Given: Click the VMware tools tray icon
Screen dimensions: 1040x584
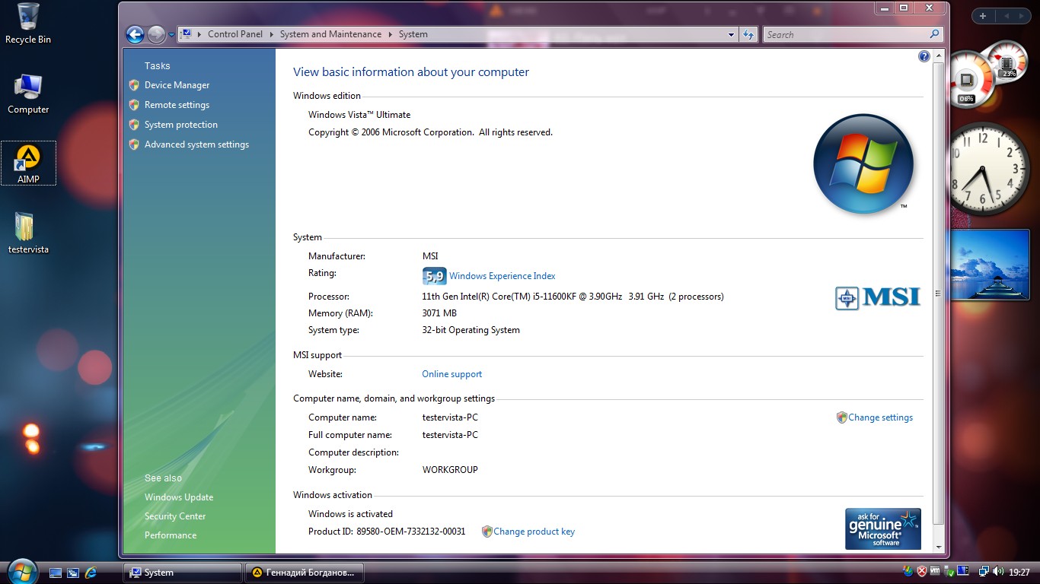Looking at the screenshot, I should click(x=935, y=571).
